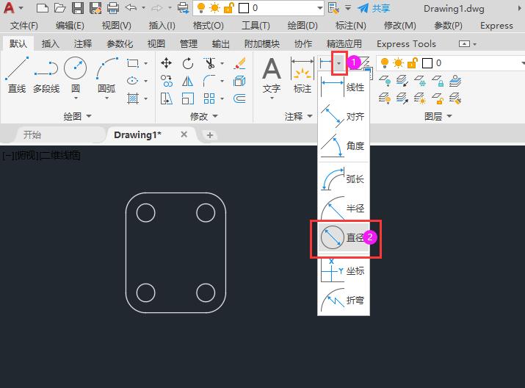Viewport: 525px width, 388px height.
Task: Expand the 图层 panel
Action: [438, 116]
